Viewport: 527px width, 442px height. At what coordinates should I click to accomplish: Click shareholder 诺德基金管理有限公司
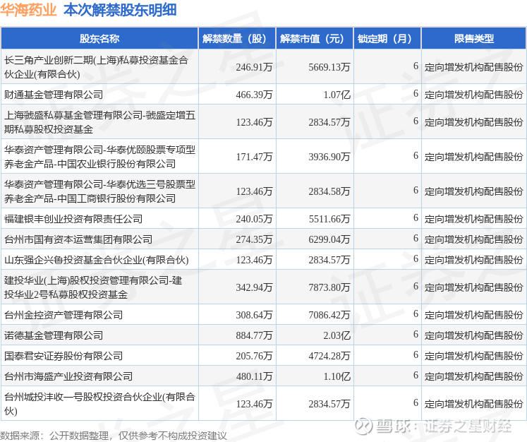(x=54, y=335)
